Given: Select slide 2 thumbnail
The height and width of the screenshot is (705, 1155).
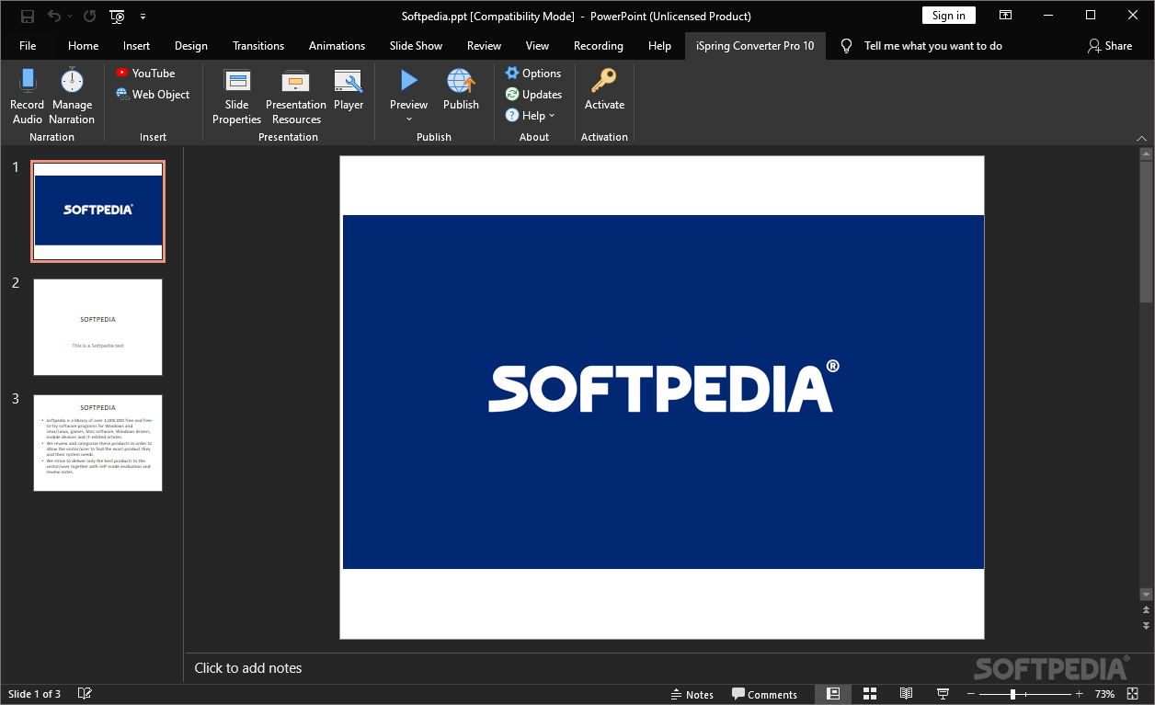Looking at the screenshot, I should click(97, 327).
